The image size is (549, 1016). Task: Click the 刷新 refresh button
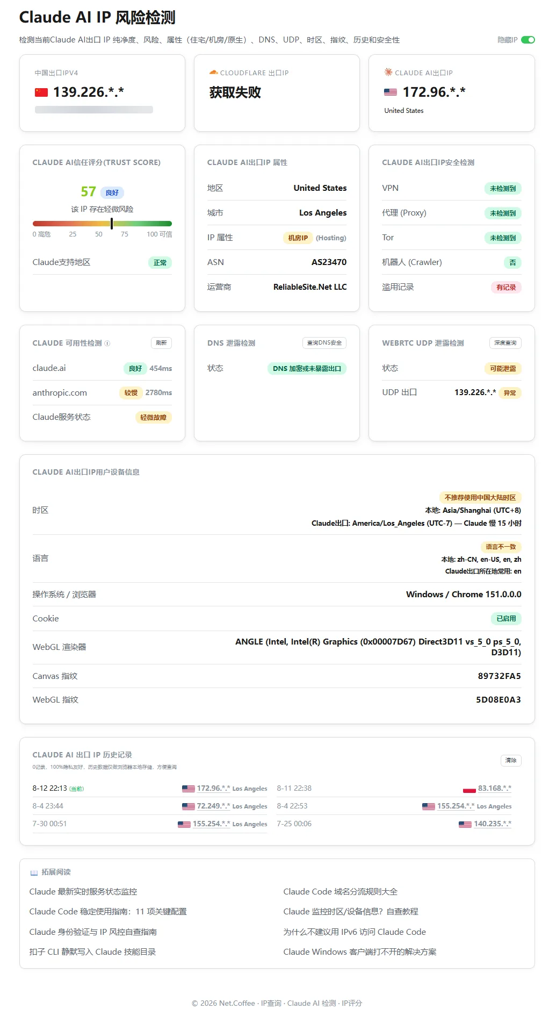point(161,343)
